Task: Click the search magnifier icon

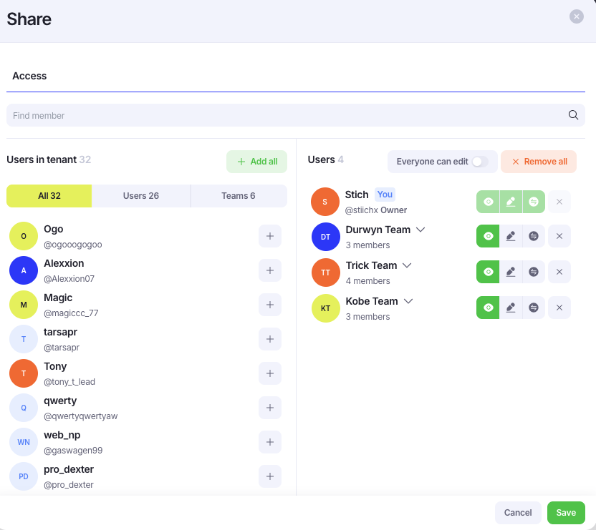Action: point(573,115)
